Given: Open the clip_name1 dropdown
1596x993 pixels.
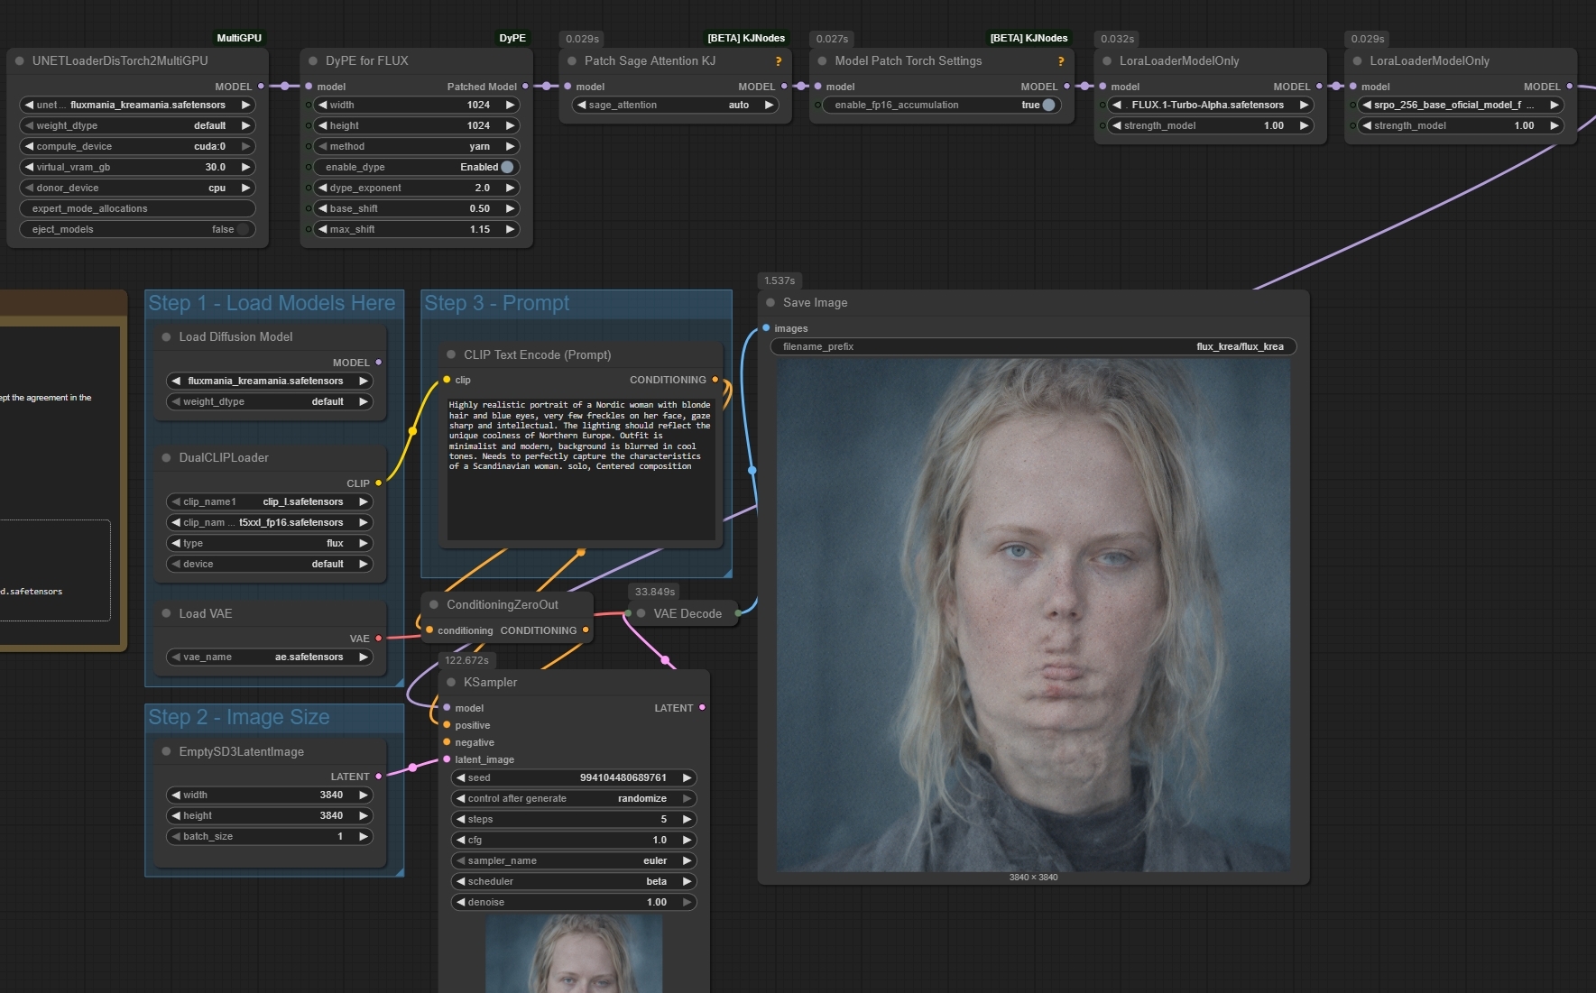Looking at the screenshot, I should click(269, 502).
